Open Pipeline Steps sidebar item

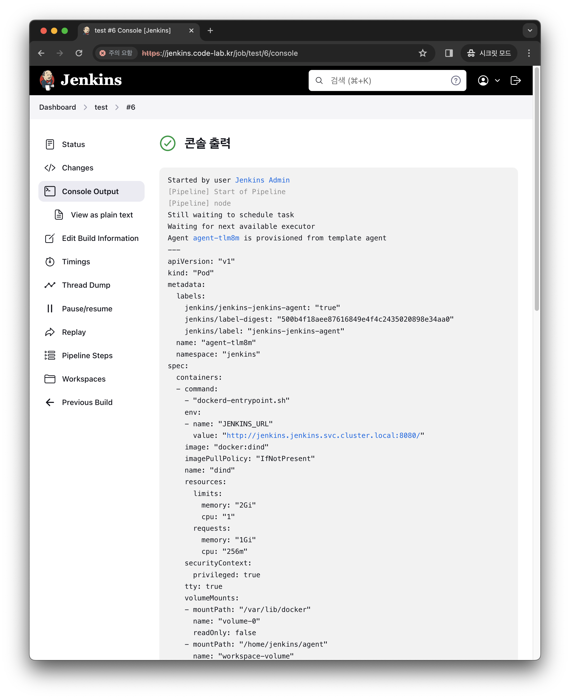coord(87,356)
